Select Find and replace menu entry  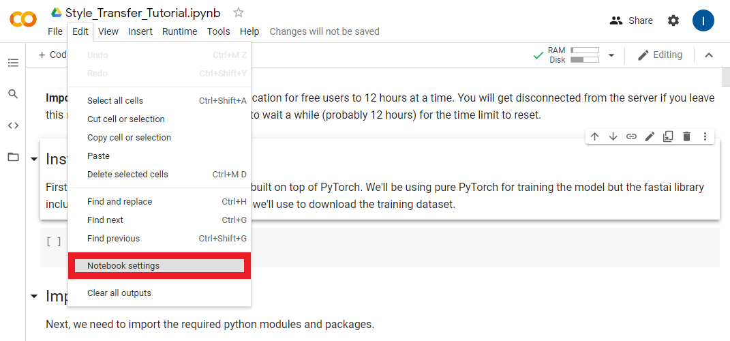[x=120, y=201]
